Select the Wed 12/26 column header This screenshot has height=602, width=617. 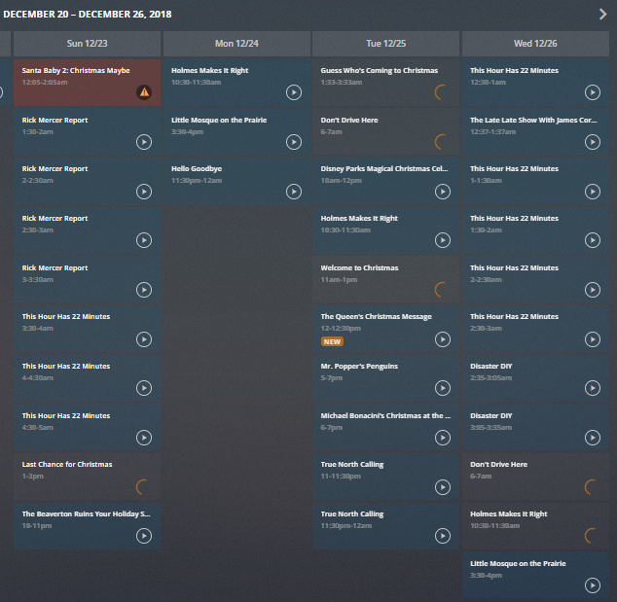pyautogui.click(x=535, y=44)
